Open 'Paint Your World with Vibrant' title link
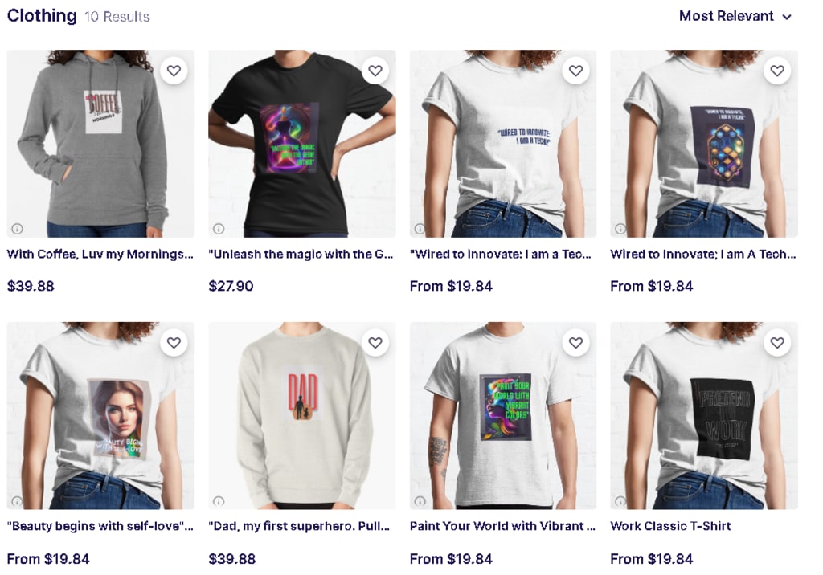Image resolution: width=823 pixels, height=575 pixels. [x=502, y=526]
